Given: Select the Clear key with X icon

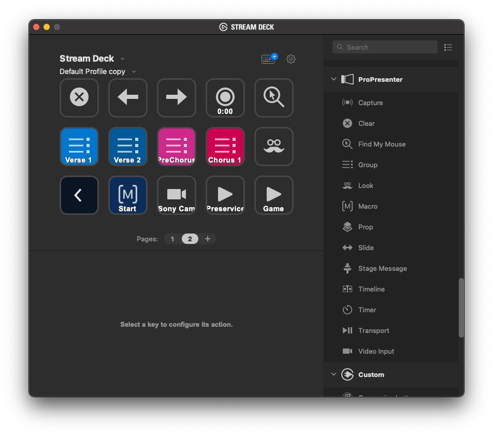Looking at the screenshot, I should click(79, 98).
